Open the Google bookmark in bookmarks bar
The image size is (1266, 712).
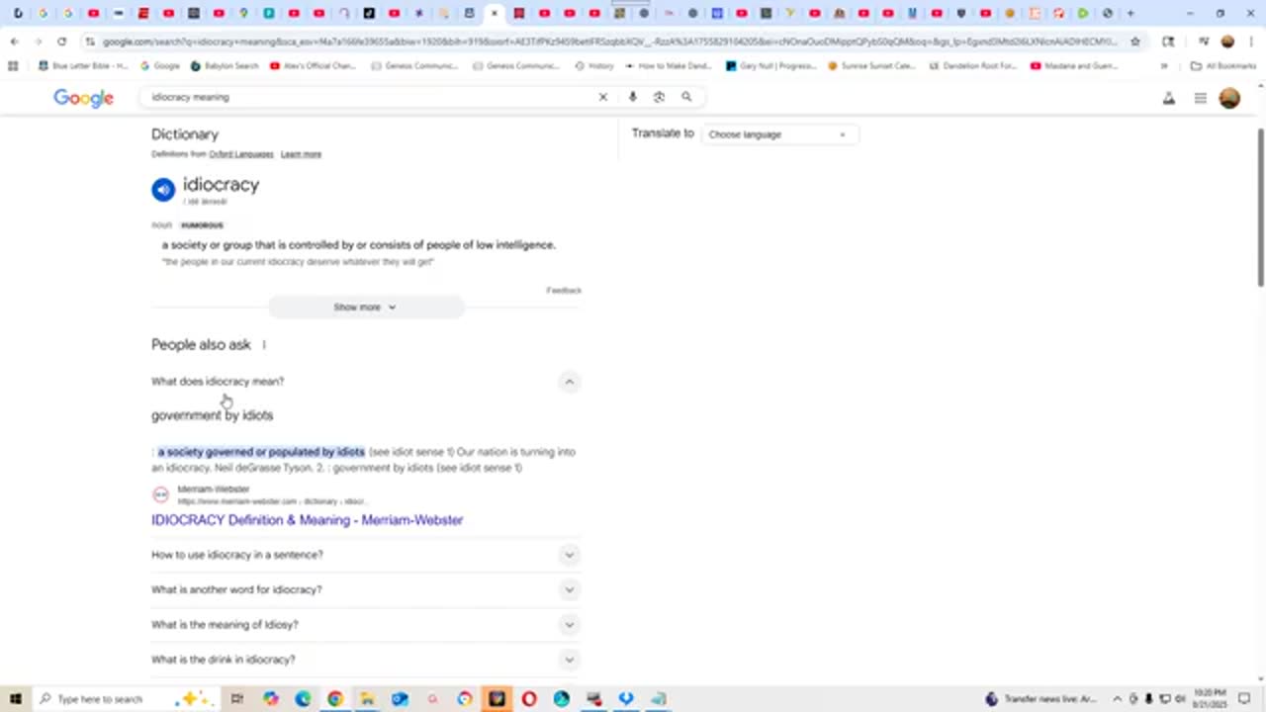coord(160,65)
